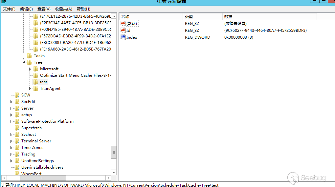Click the string icon of (默认) value
Image resolution: width=335 pixels, height=187 pixels.
tap(123, 23)
